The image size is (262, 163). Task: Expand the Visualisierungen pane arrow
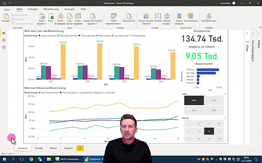click(x=253, y=33)
